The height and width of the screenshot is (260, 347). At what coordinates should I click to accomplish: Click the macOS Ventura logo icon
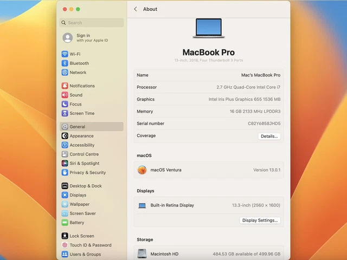[142, 170]
